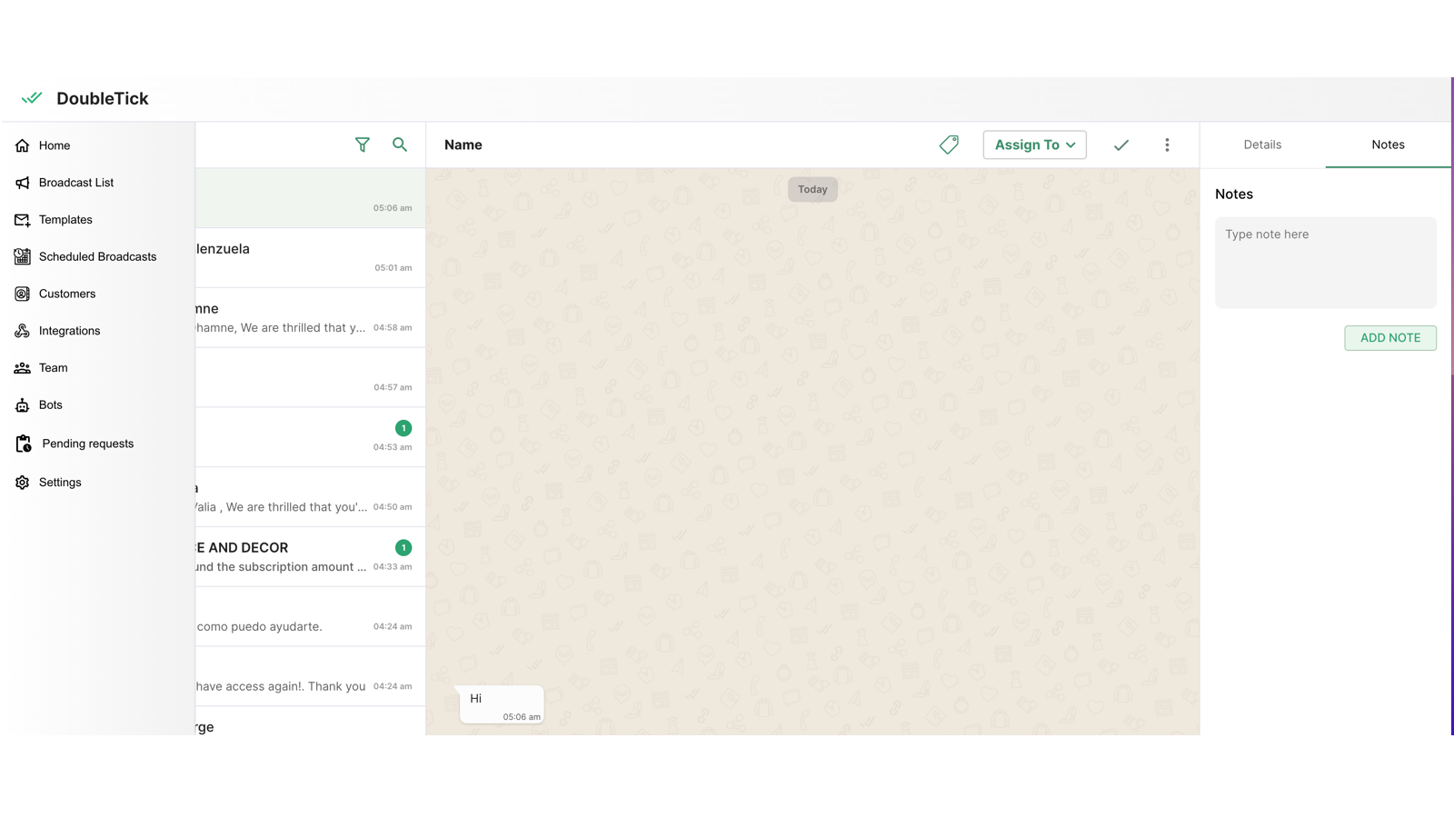Click the Home house icon in sidebar
Viewport: 1454px width, 818px height.
click(23, 145)
